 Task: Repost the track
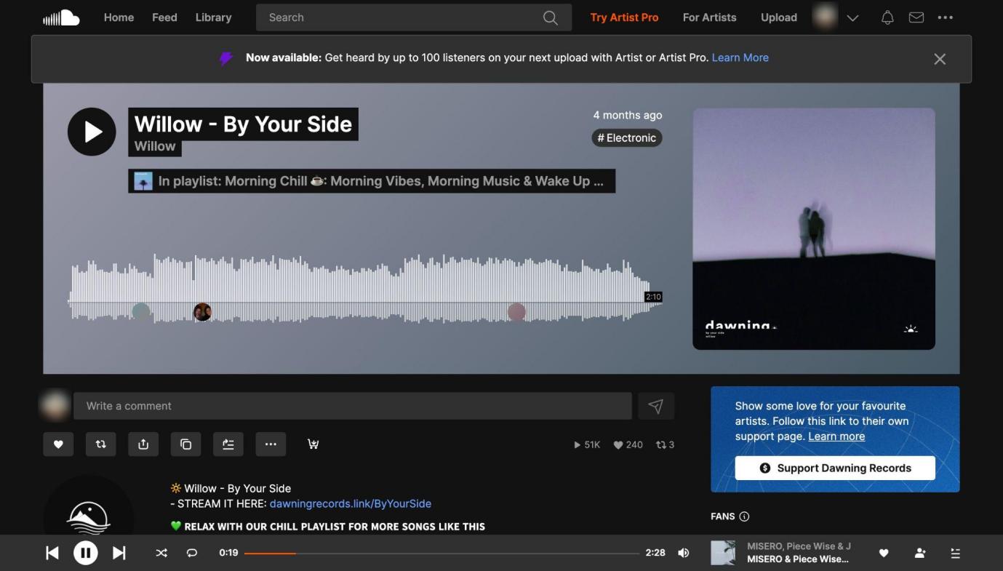click(x=101, y=444)
